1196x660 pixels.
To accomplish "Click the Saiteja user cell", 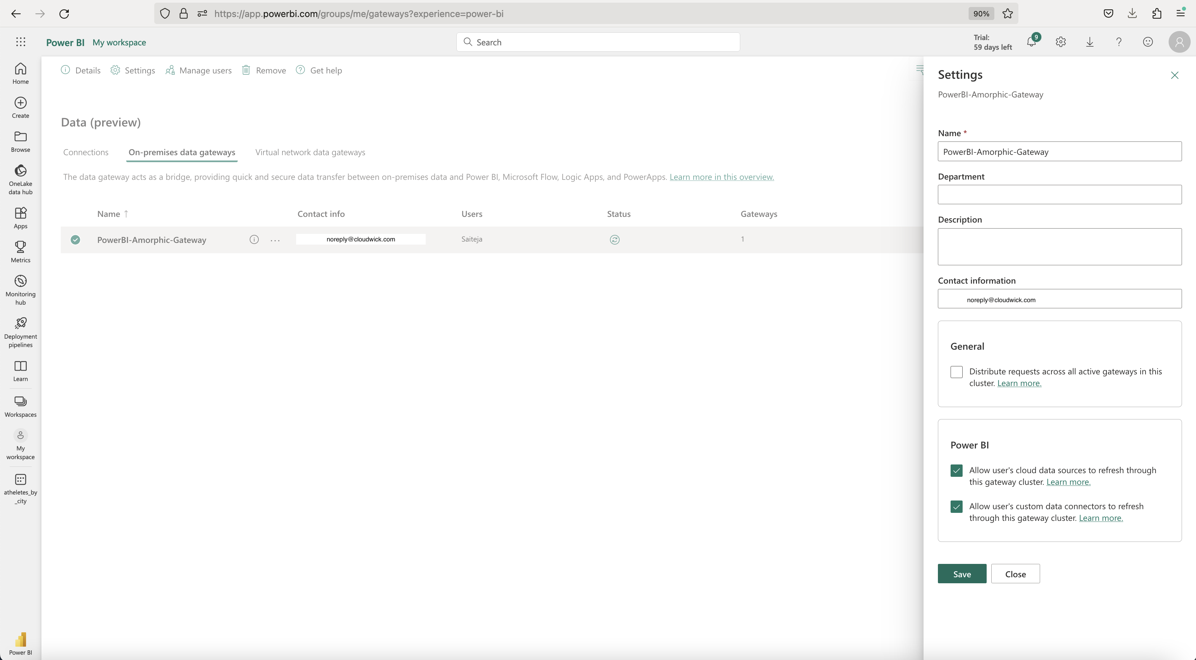I will click(x=472, y=239).
